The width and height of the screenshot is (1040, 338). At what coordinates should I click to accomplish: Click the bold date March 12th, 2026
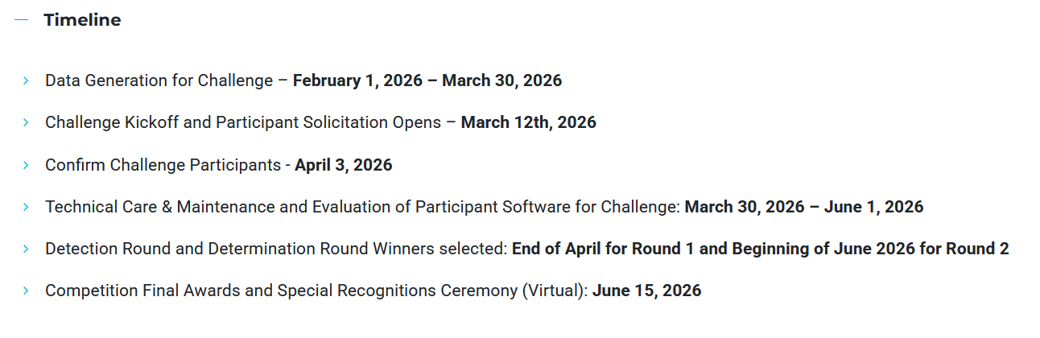point(528,122)
